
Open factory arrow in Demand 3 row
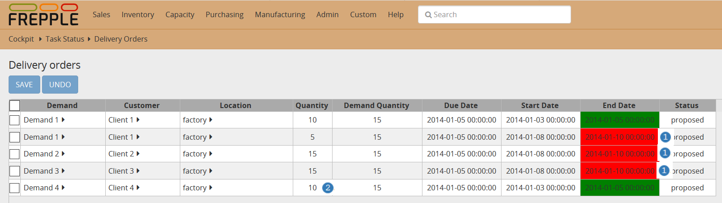coord(211,170)
